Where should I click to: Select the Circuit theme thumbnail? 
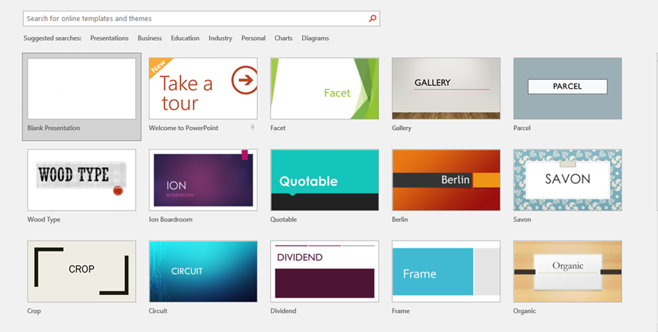[x=203, y=272]
